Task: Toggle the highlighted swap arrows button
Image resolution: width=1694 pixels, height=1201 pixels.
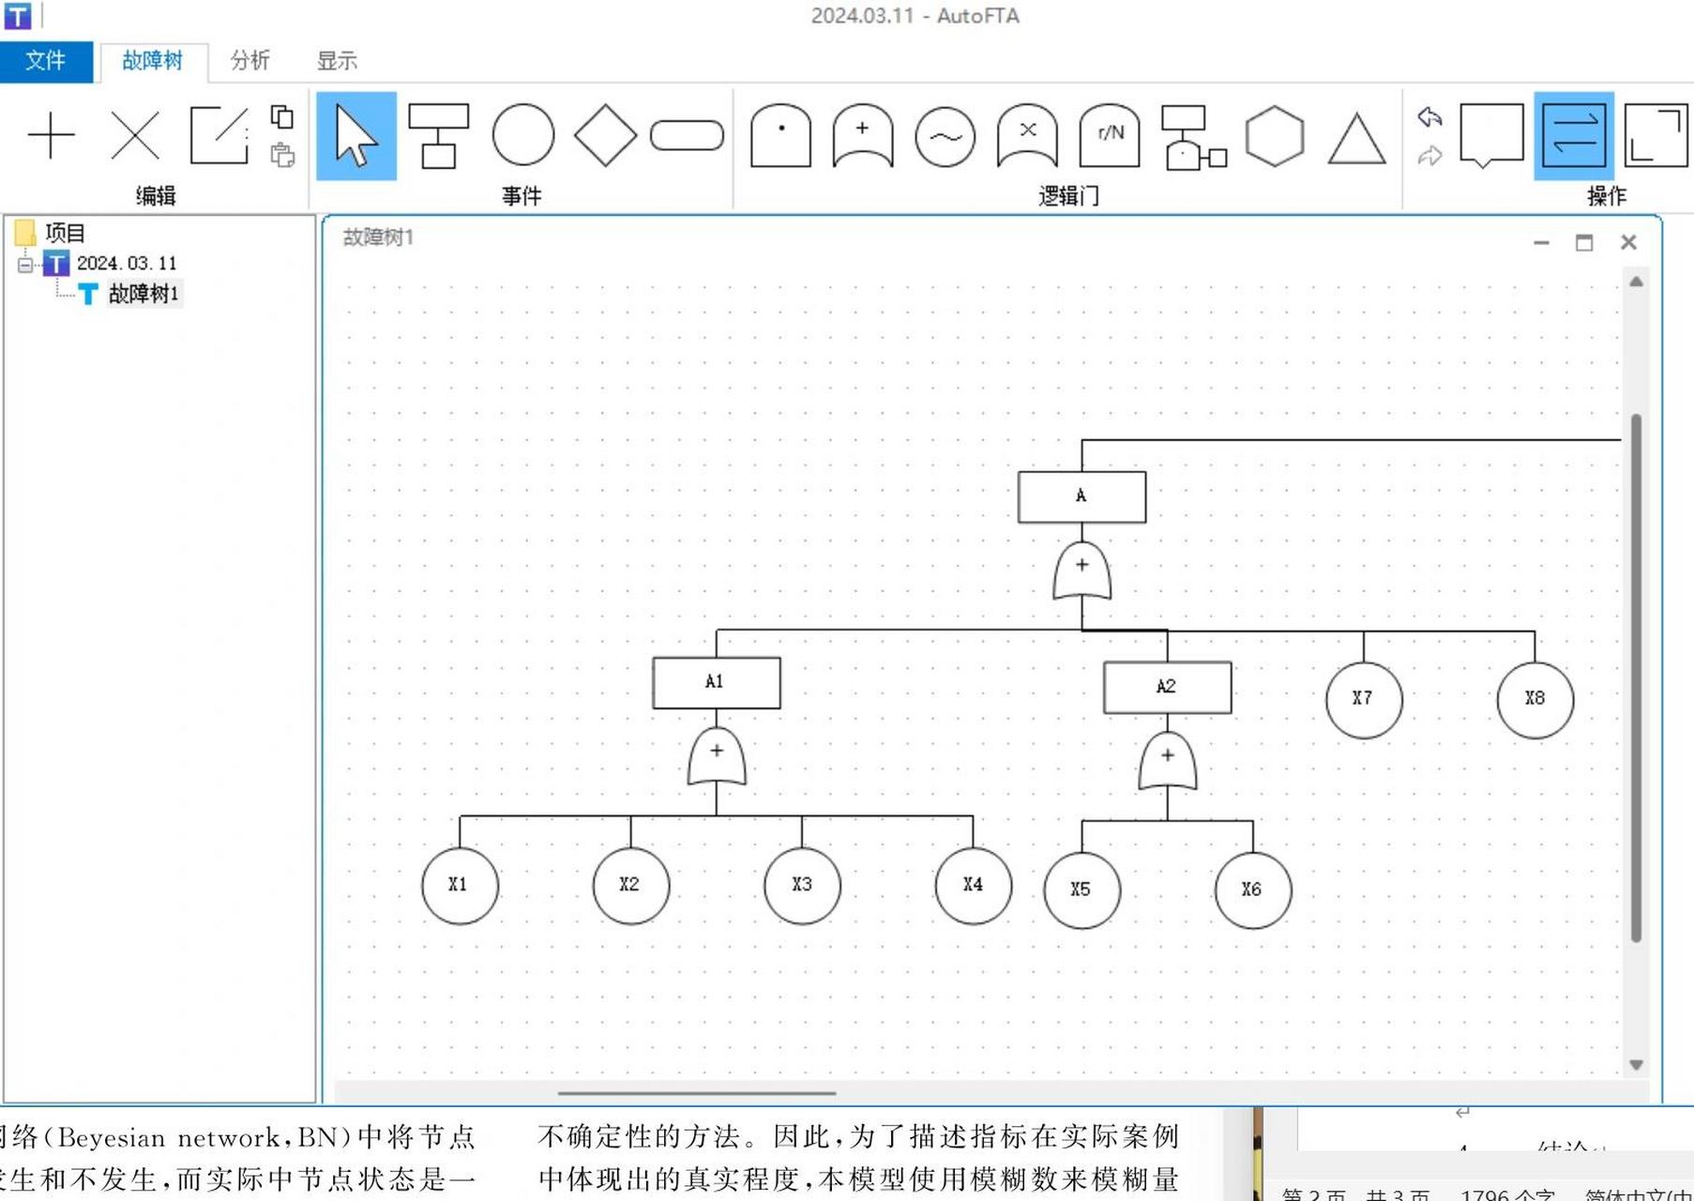Action: pos(1573,136)
